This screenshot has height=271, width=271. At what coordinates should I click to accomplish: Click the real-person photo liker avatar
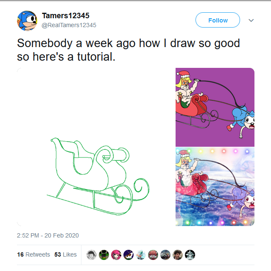click(178, 254)
